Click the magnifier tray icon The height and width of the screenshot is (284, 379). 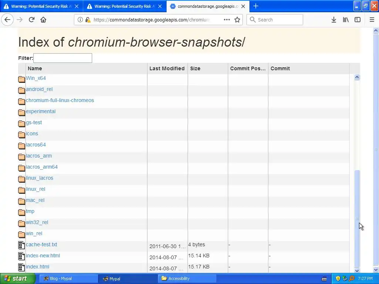pos(352,278)
